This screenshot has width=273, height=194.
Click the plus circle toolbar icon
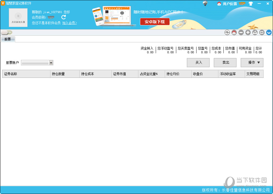tap(248, 33)
